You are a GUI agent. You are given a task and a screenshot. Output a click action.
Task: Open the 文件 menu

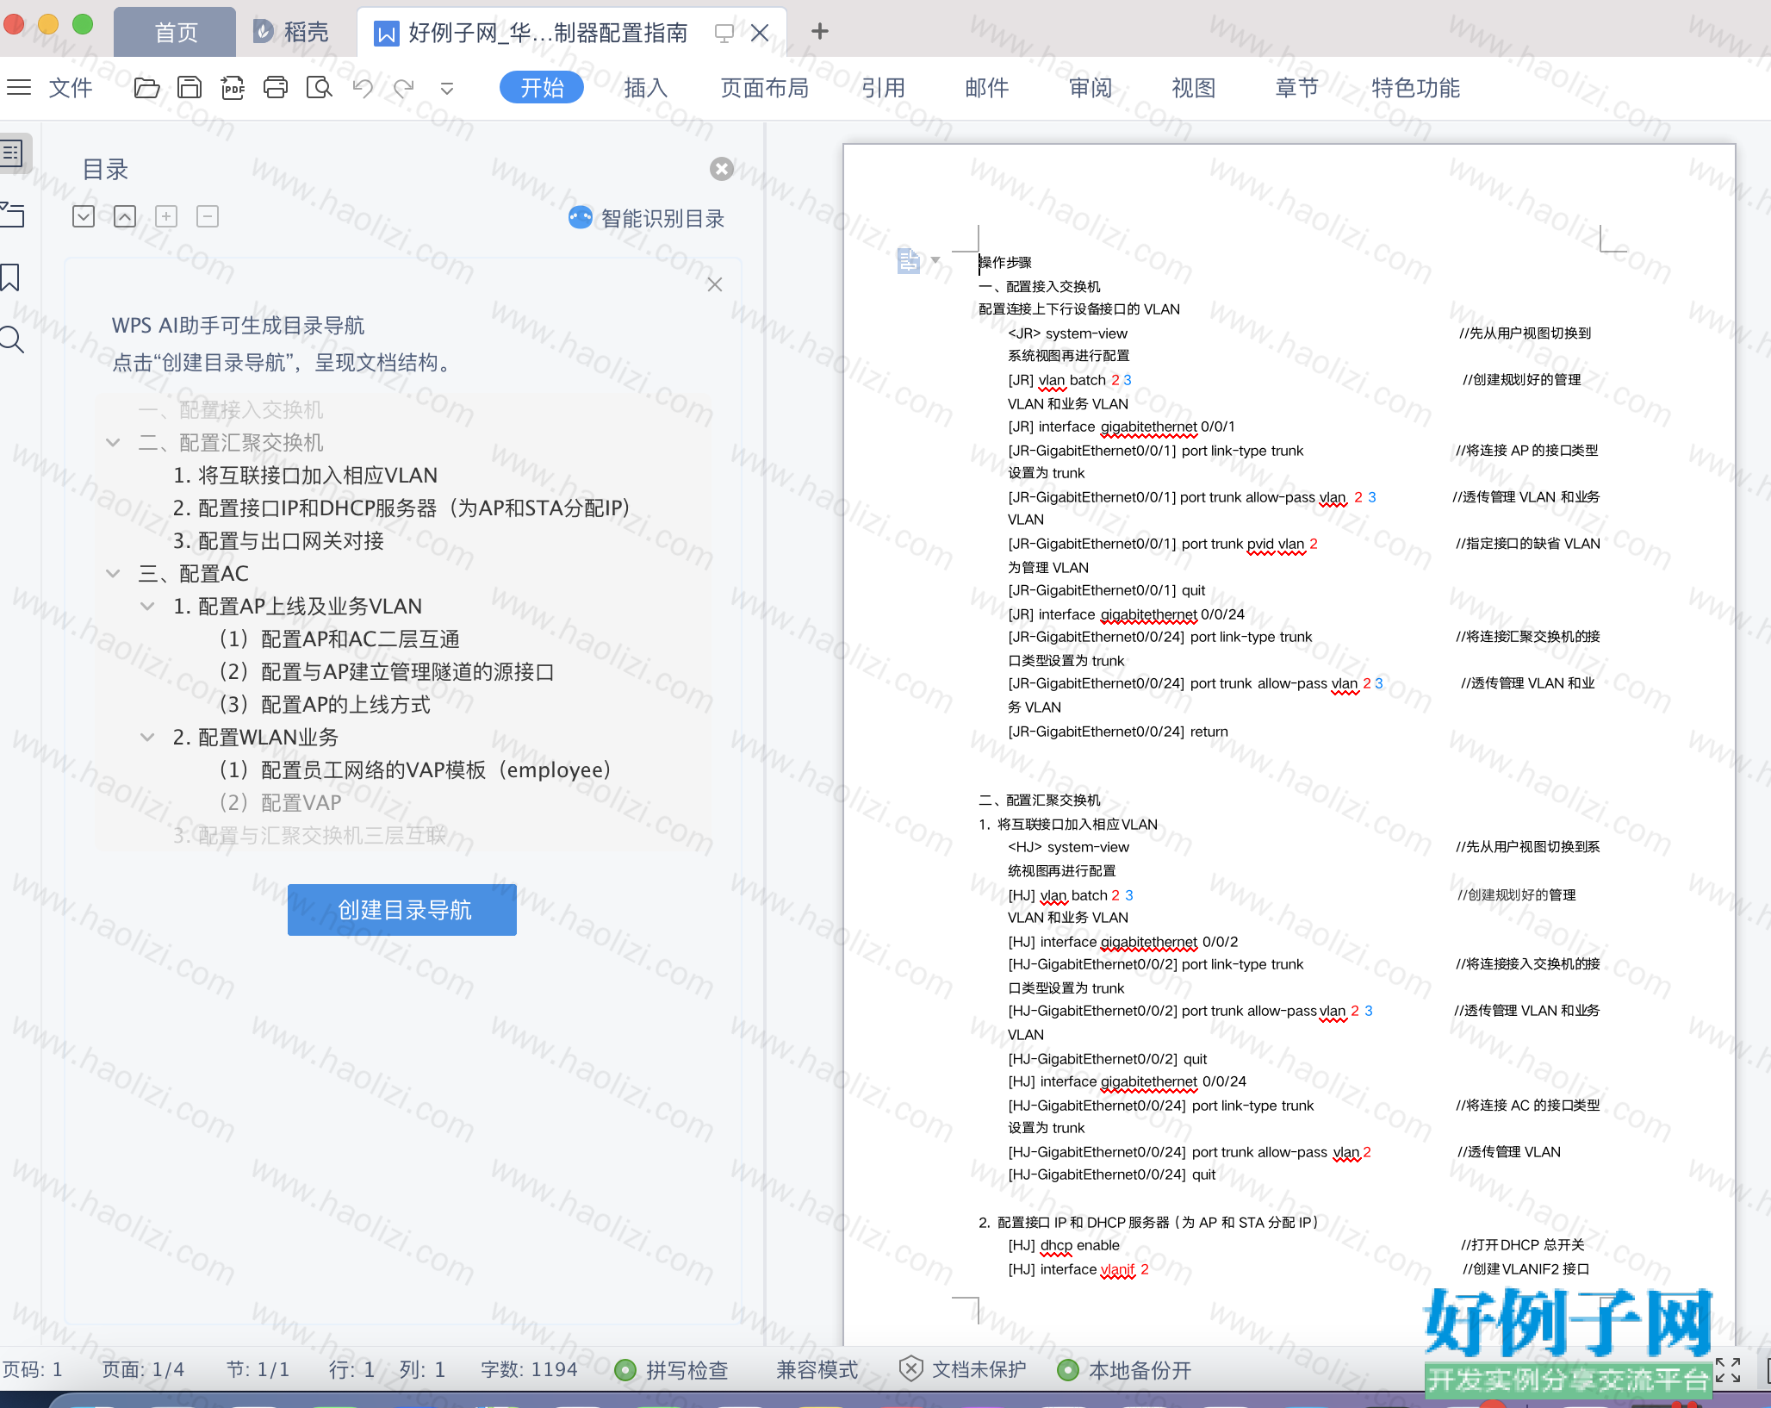(71, 88)
